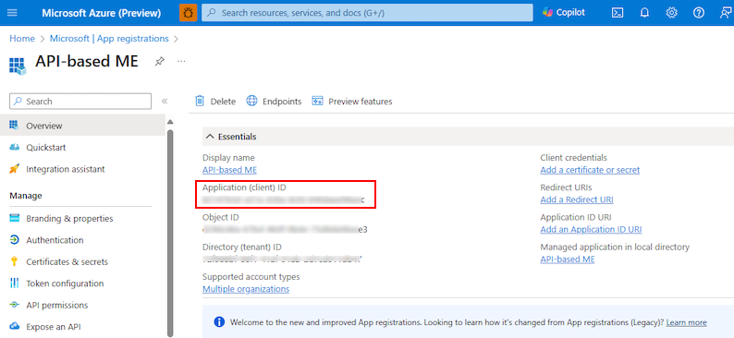Go to the Home breadcrumb
Viewport: 734px width, 338px height.
[x=22, y=39]
